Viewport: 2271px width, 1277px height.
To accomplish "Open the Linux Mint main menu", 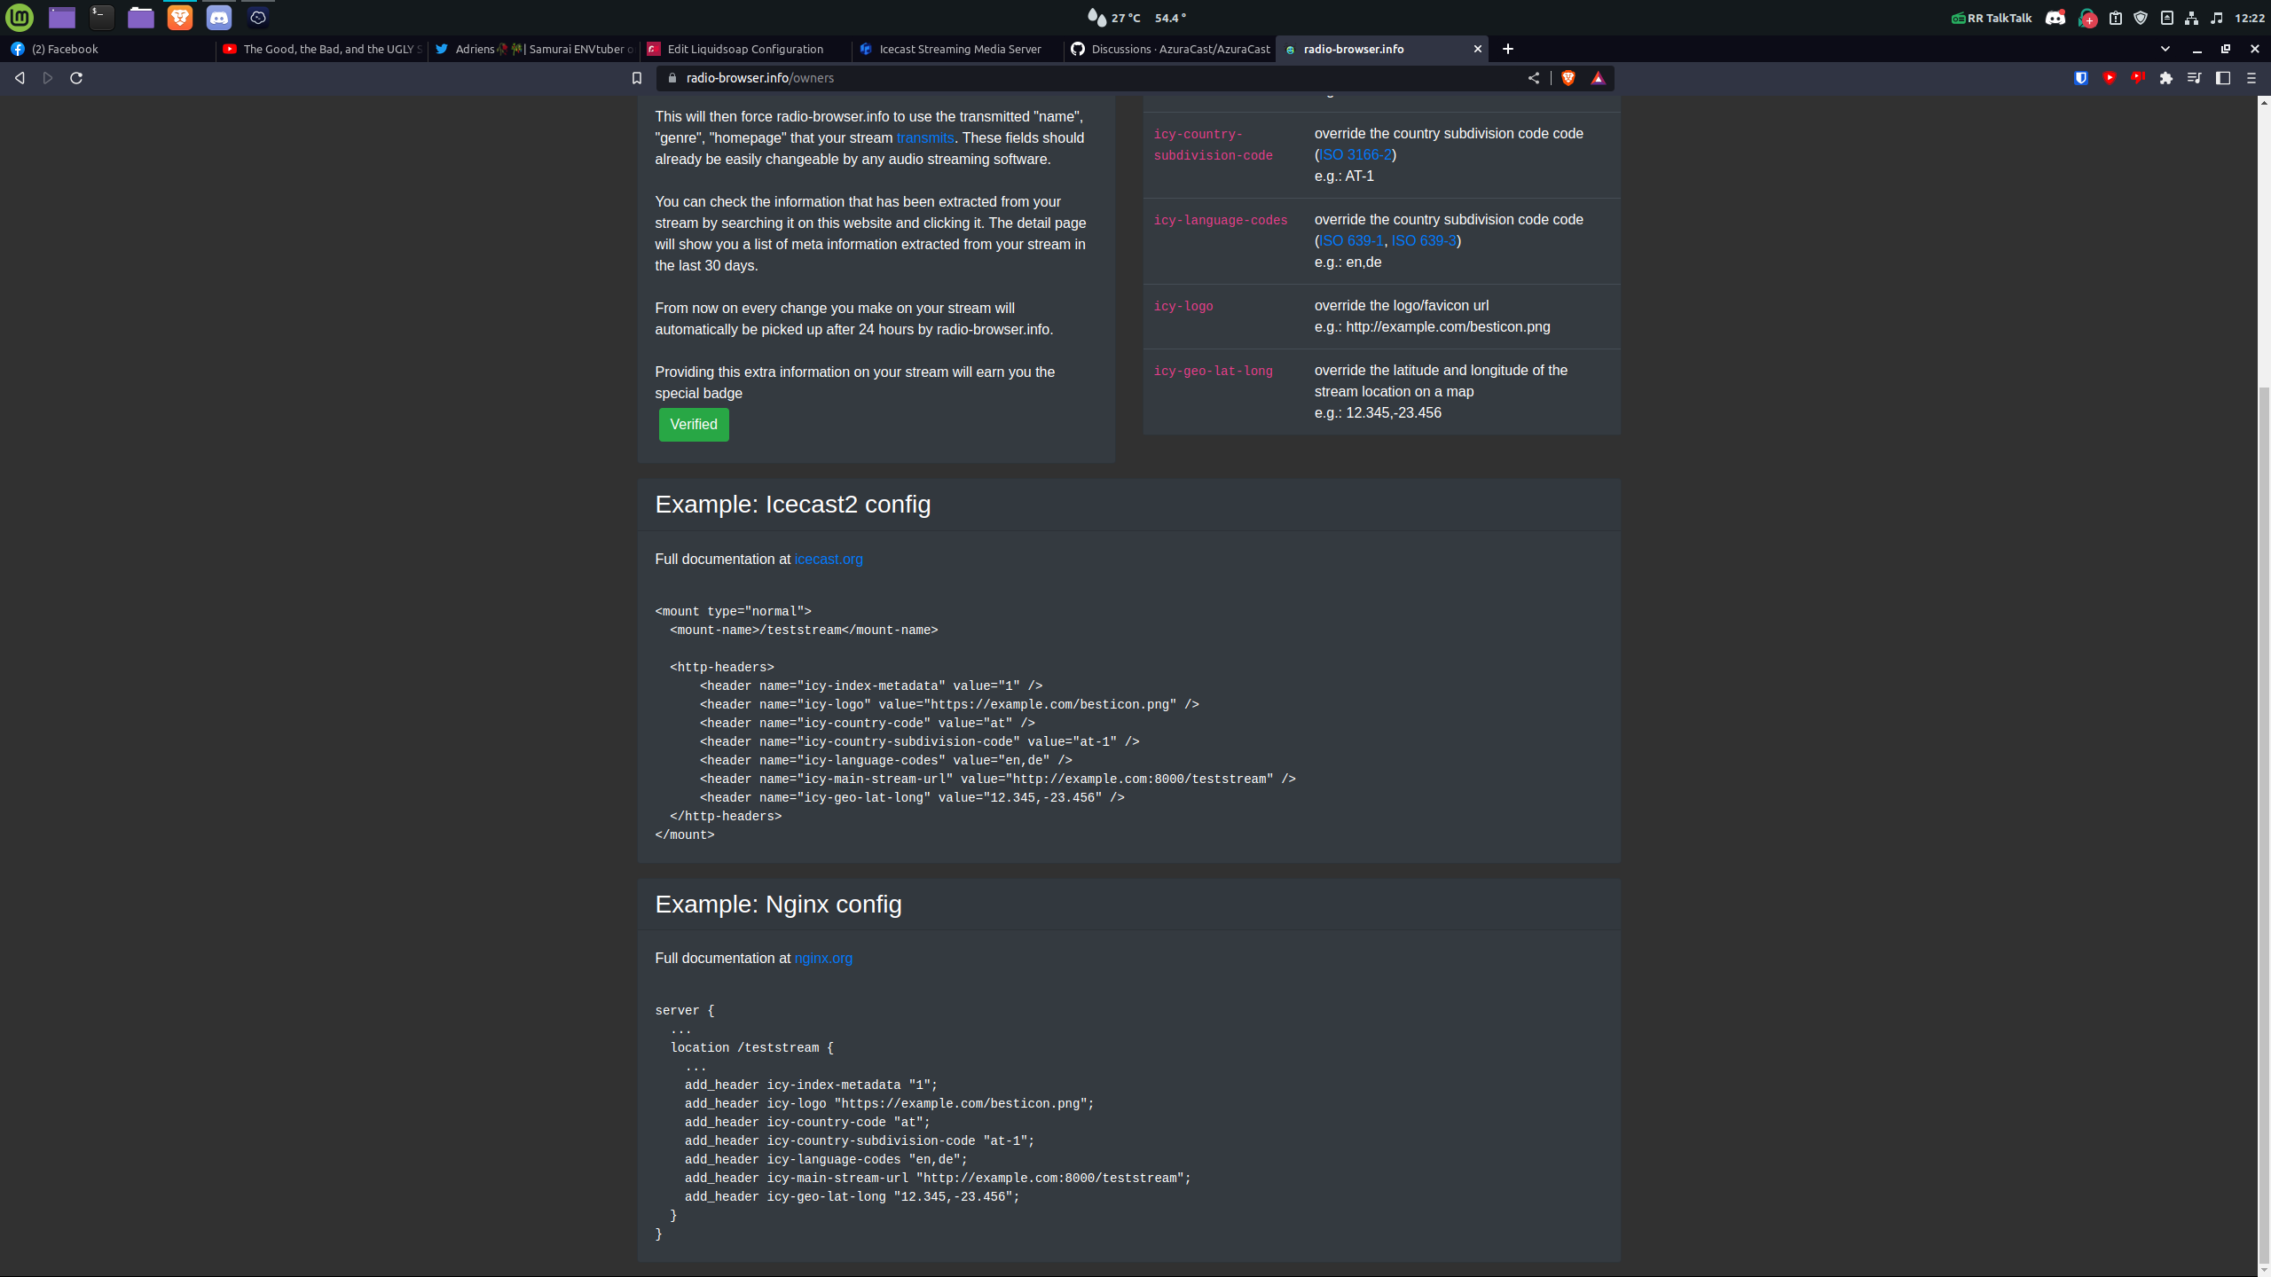I will pos(19,18).
